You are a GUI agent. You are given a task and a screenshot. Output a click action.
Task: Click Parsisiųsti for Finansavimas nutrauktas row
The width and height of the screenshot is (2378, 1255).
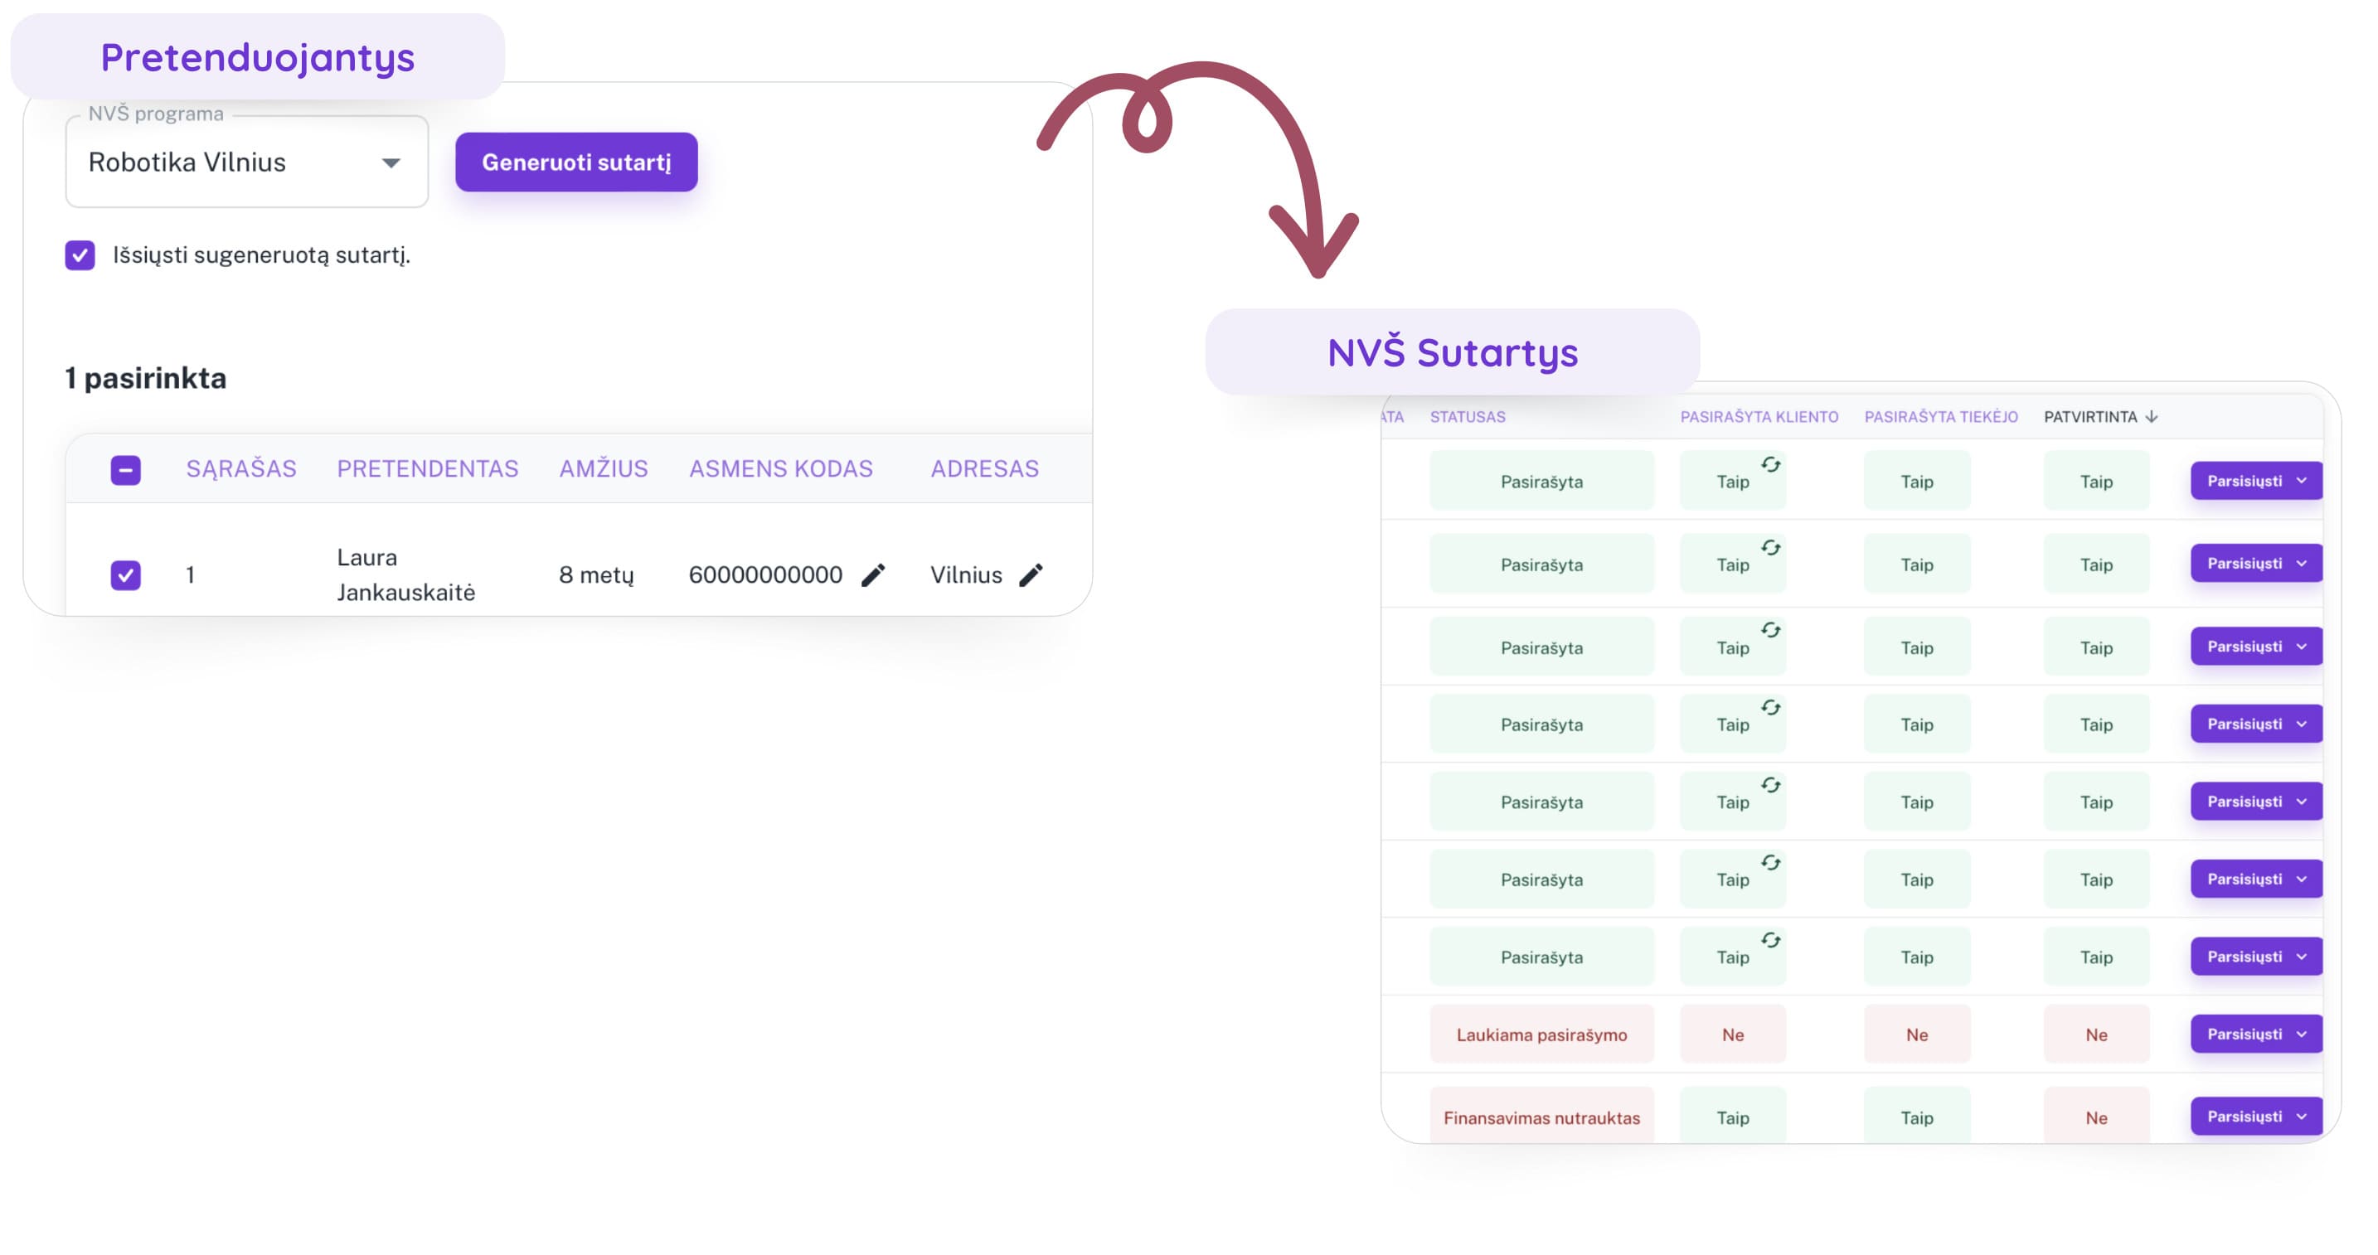pyautogui.click(x=2255, y=1116)
